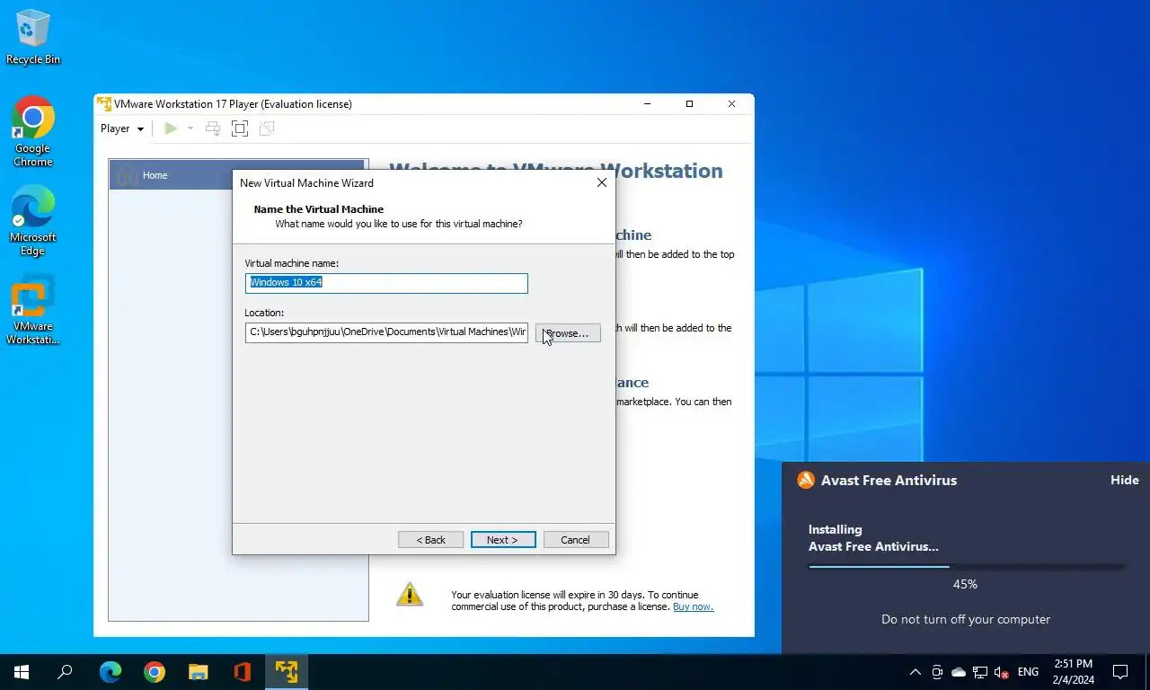Click the Location path field
Image resolution: width=1150 pixels, height=690 pixels.
(x=386, y=332)
